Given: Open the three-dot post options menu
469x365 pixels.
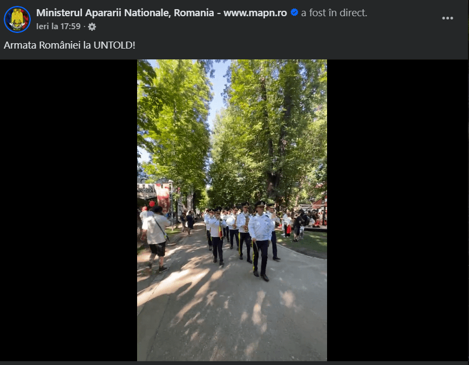Looking at the screenshot, I should point(447,18).
